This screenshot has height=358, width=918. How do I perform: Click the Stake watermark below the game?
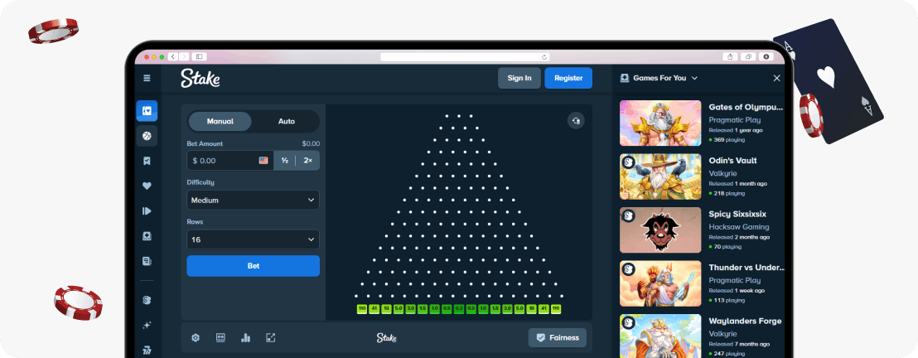(386, 337)
